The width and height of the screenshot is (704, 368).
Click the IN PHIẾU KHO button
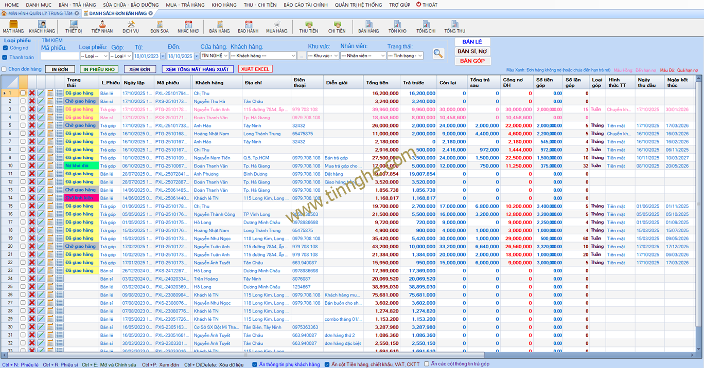coord(99,69)
